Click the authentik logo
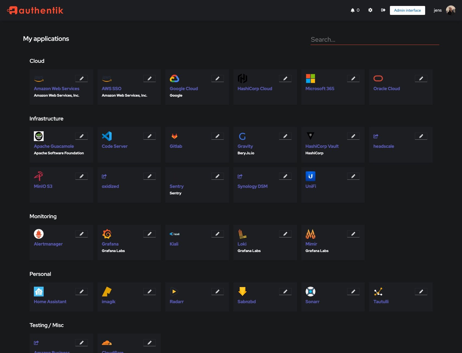 click(35, 10)
